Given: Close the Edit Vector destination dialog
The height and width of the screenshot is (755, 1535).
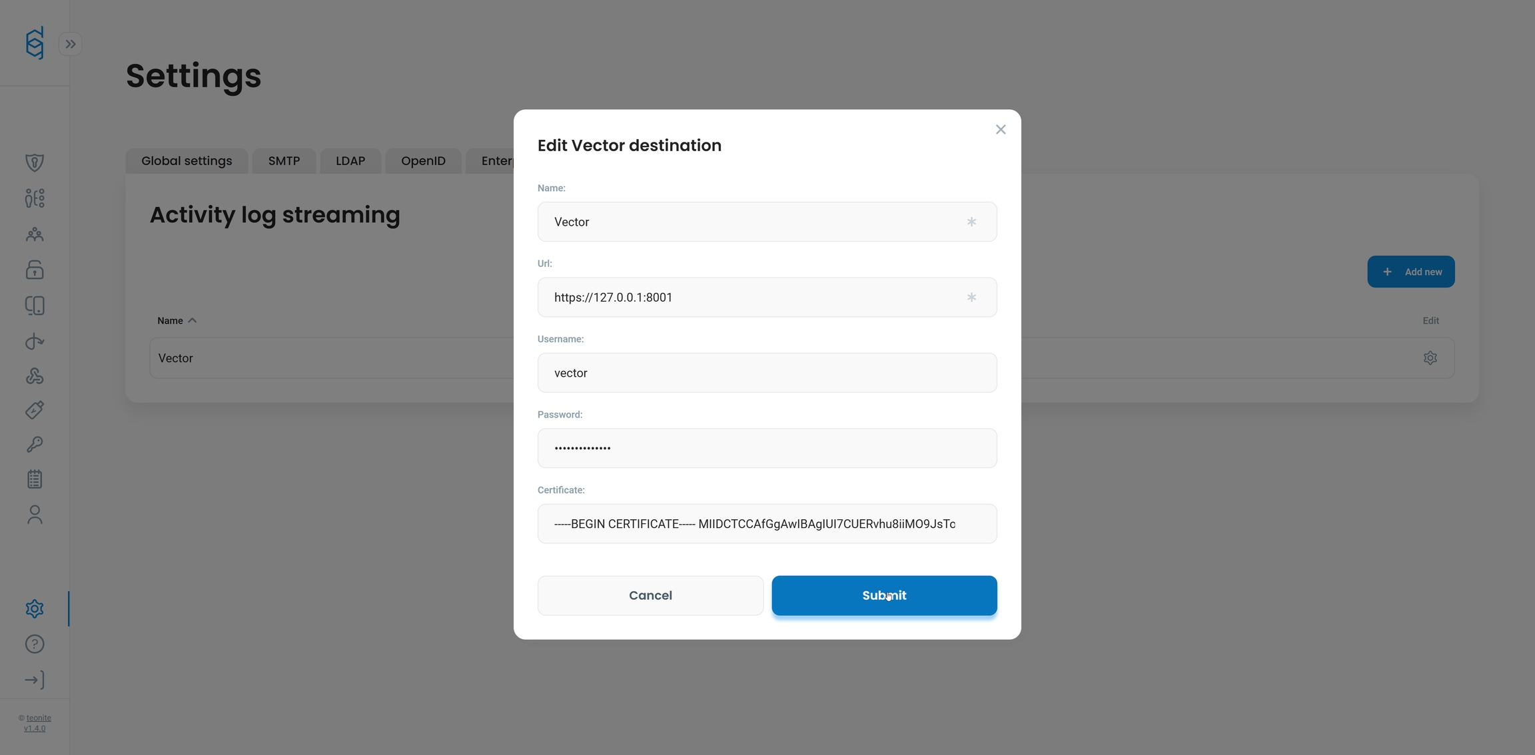Looking at the screenshot, I should pos(1001,129).
